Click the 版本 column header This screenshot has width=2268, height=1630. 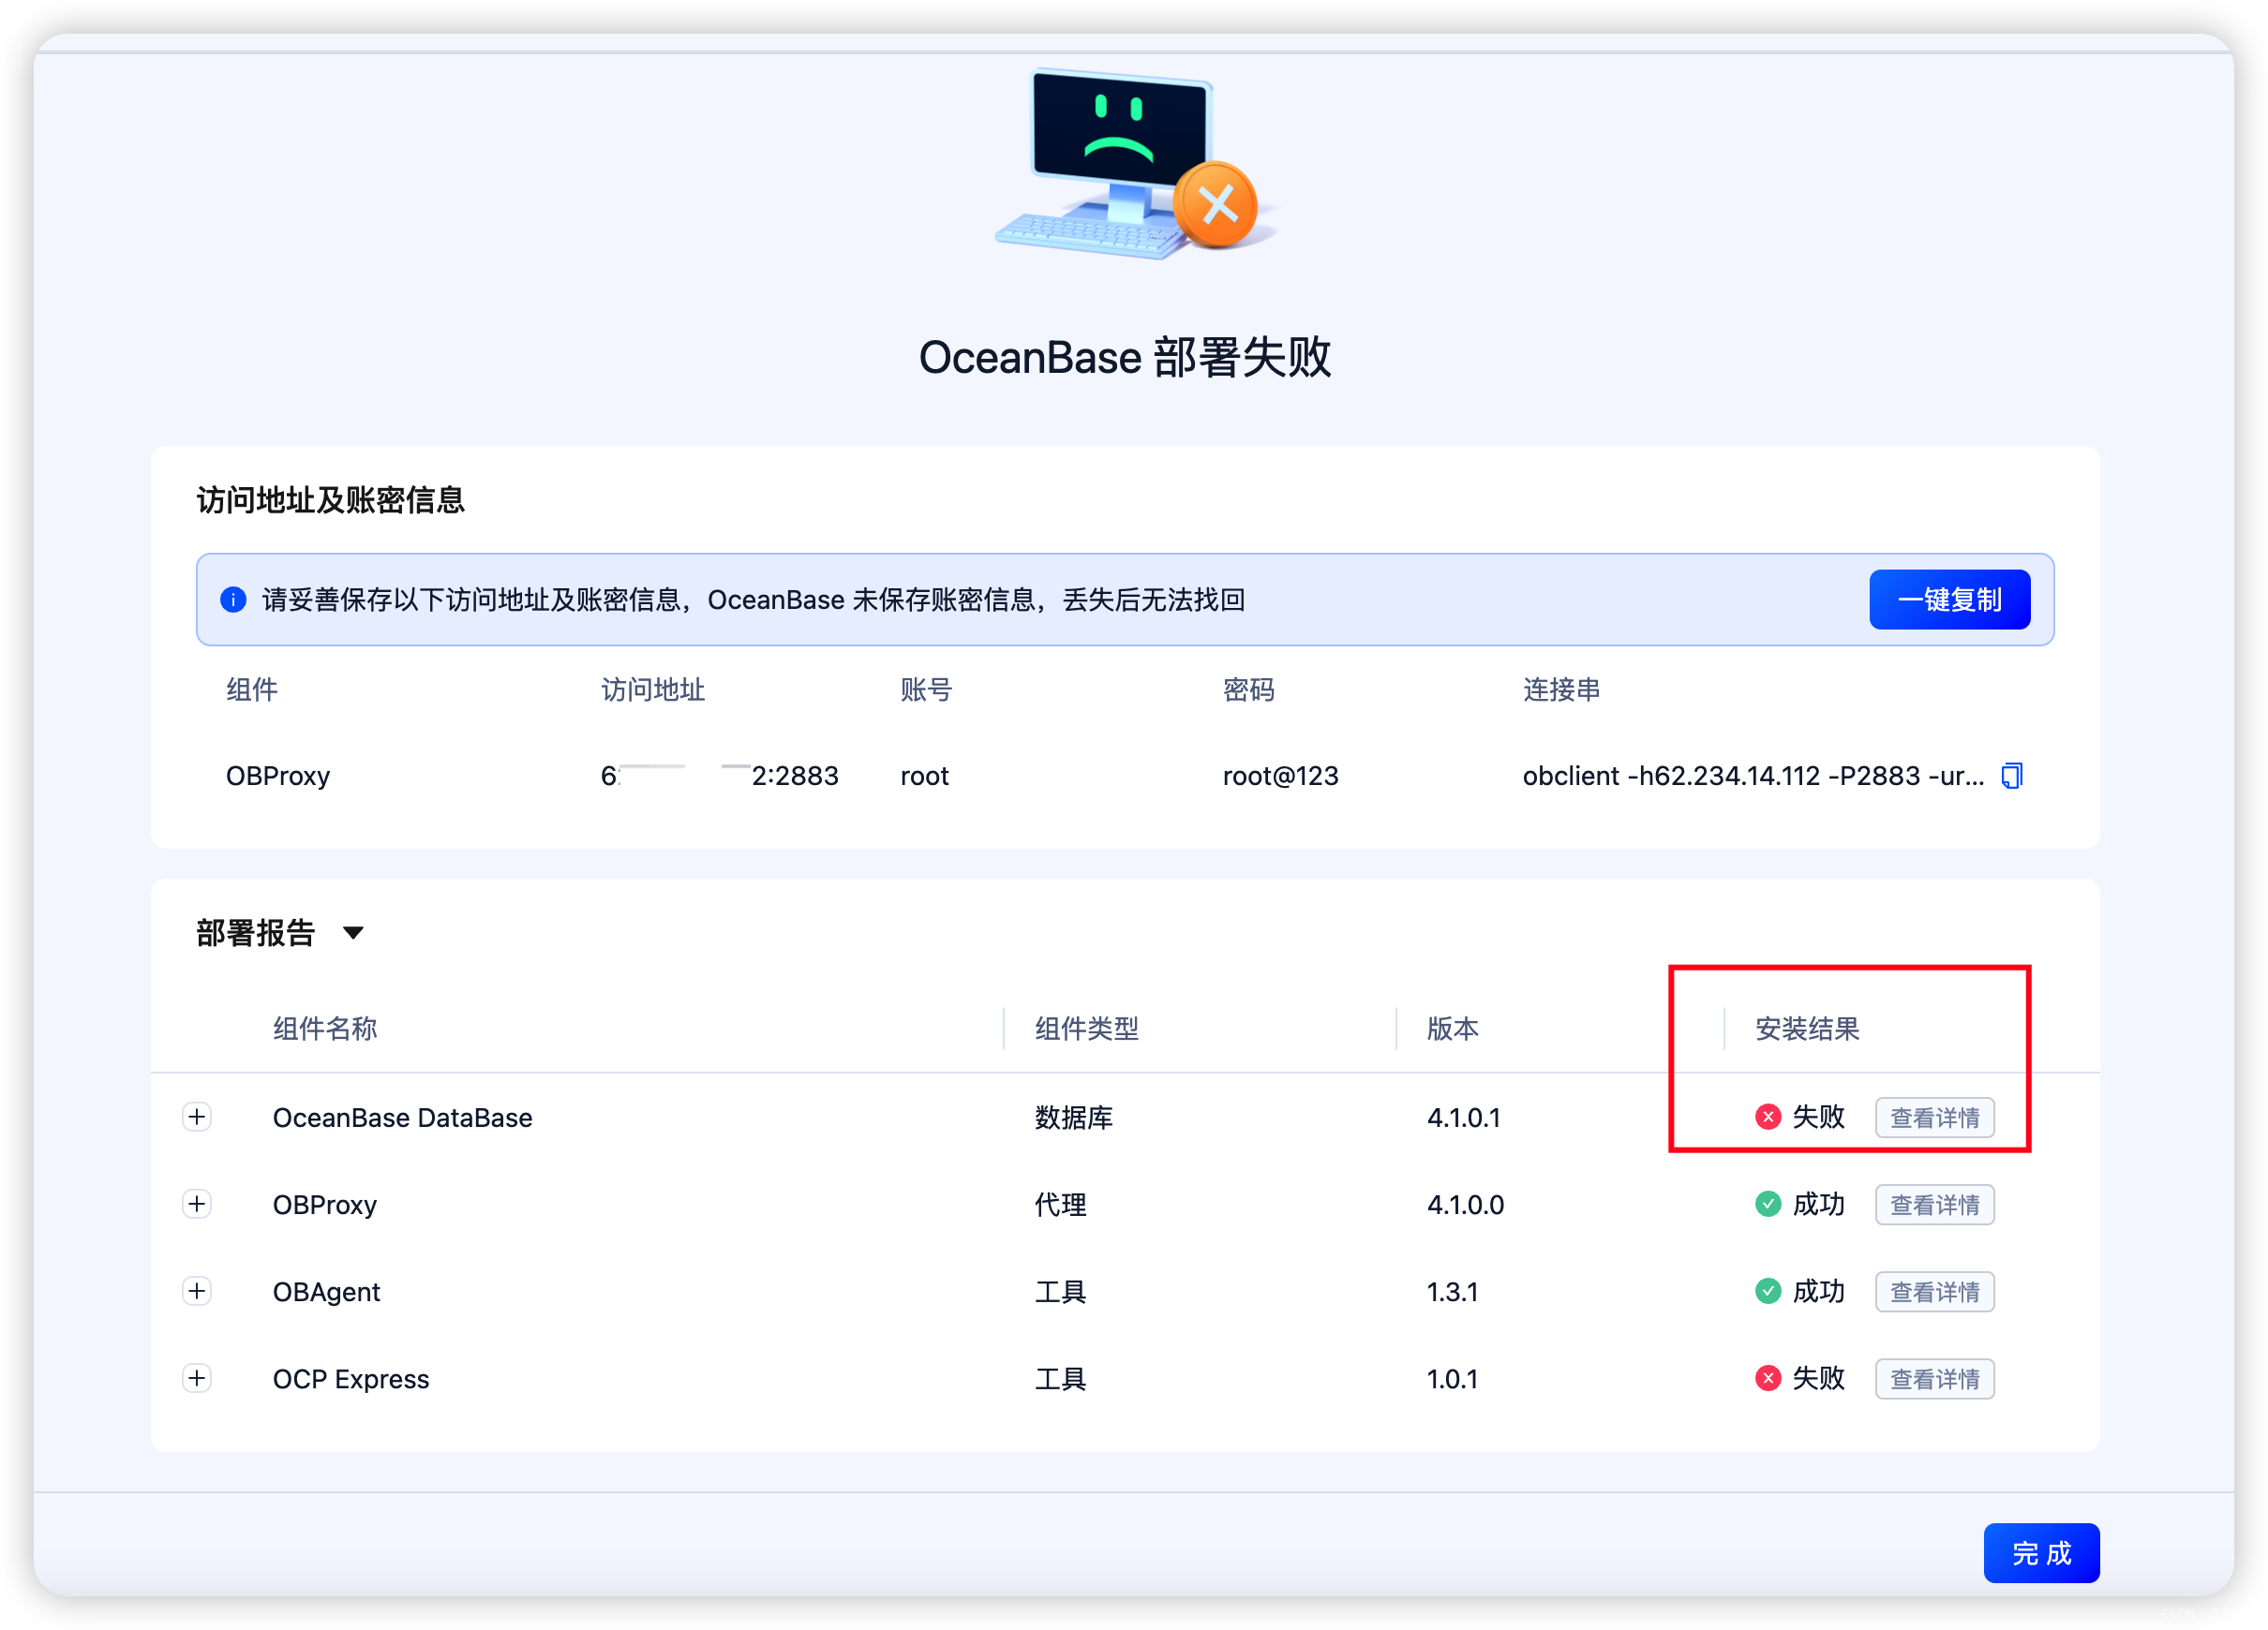(1452, 1029)
